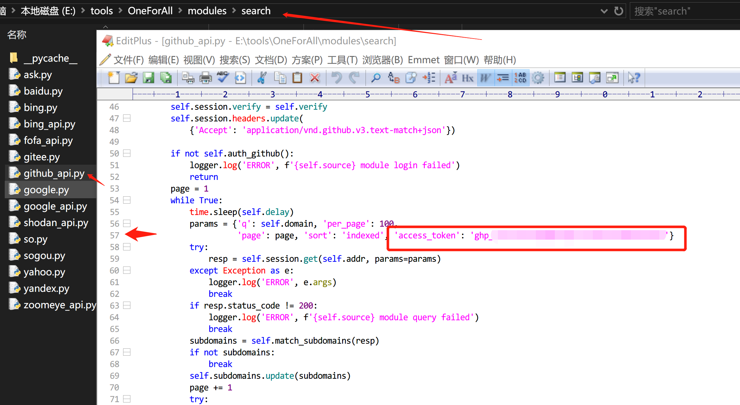Toggle full screen editing mode
The width and height of the screenshot is (740, 405).
click(612, 77)
